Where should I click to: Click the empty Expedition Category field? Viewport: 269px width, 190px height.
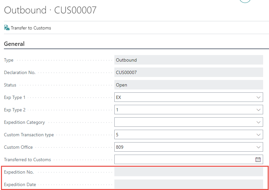tap(183, 122)
